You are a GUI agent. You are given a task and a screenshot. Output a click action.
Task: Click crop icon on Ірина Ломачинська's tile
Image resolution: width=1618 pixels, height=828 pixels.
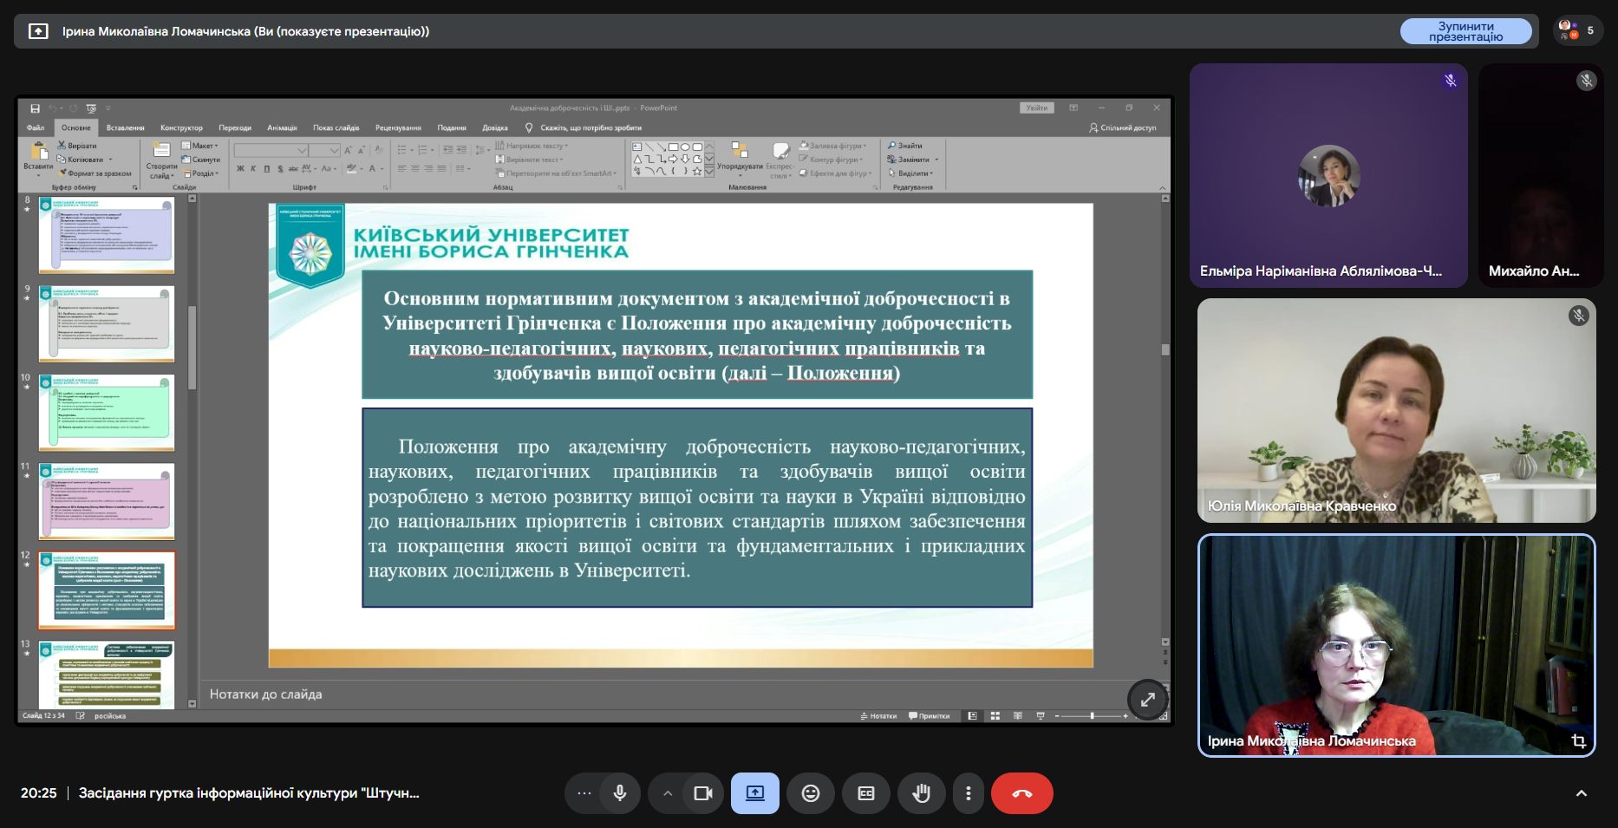(1578, 741)
